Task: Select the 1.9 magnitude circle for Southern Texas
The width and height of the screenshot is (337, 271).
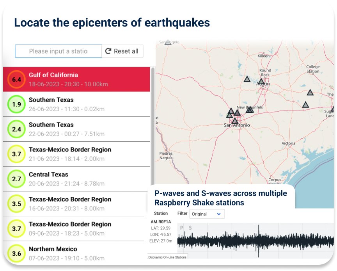Action: (16, 104)
